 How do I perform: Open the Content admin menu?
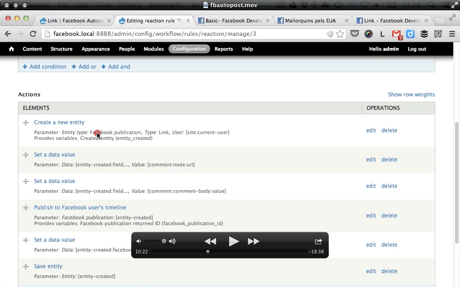(x=32, y=49)
